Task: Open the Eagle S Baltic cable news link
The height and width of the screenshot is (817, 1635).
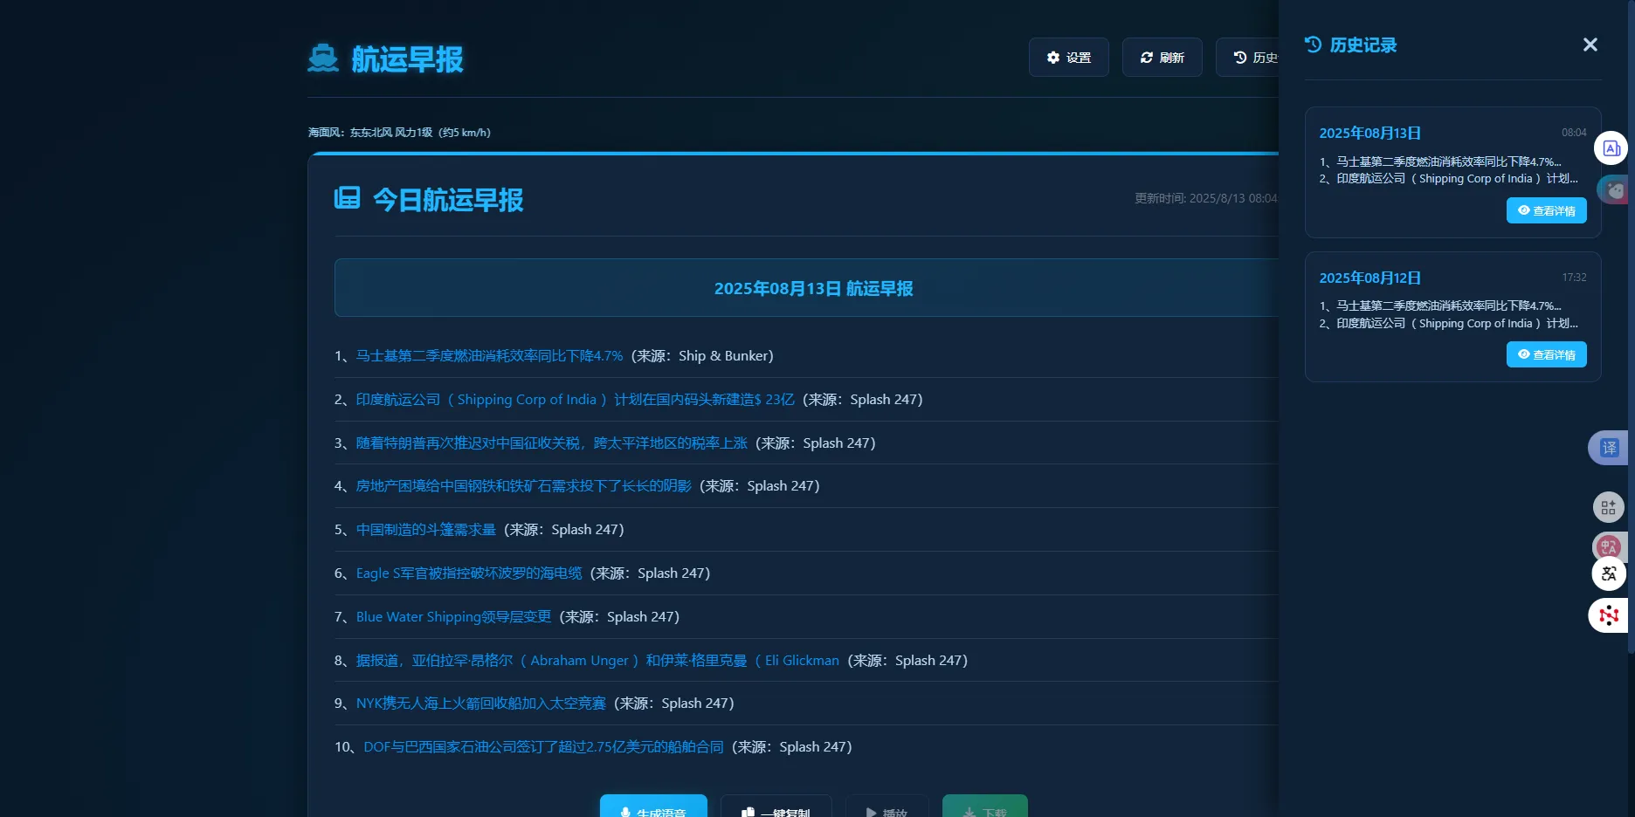Action: 469,573
